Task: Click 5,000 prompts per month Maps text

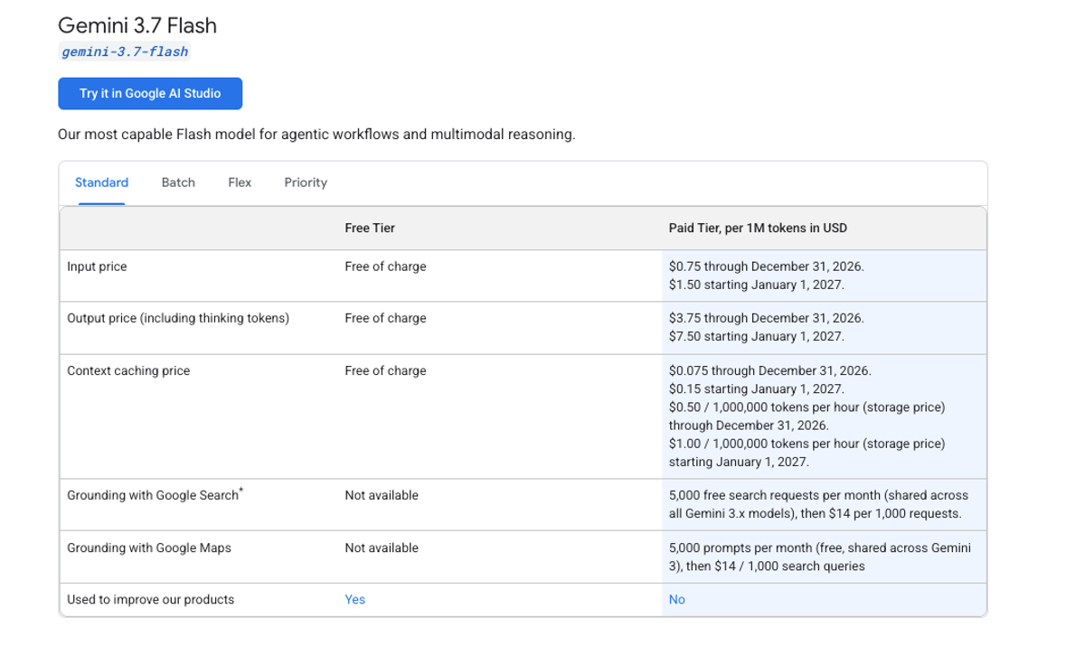Action: point(819,557)
